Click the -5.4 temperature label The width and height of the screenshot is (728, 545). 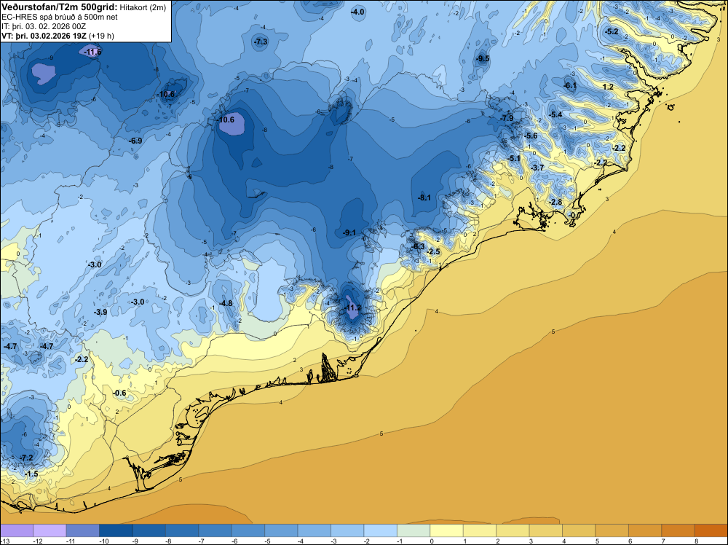555,115
